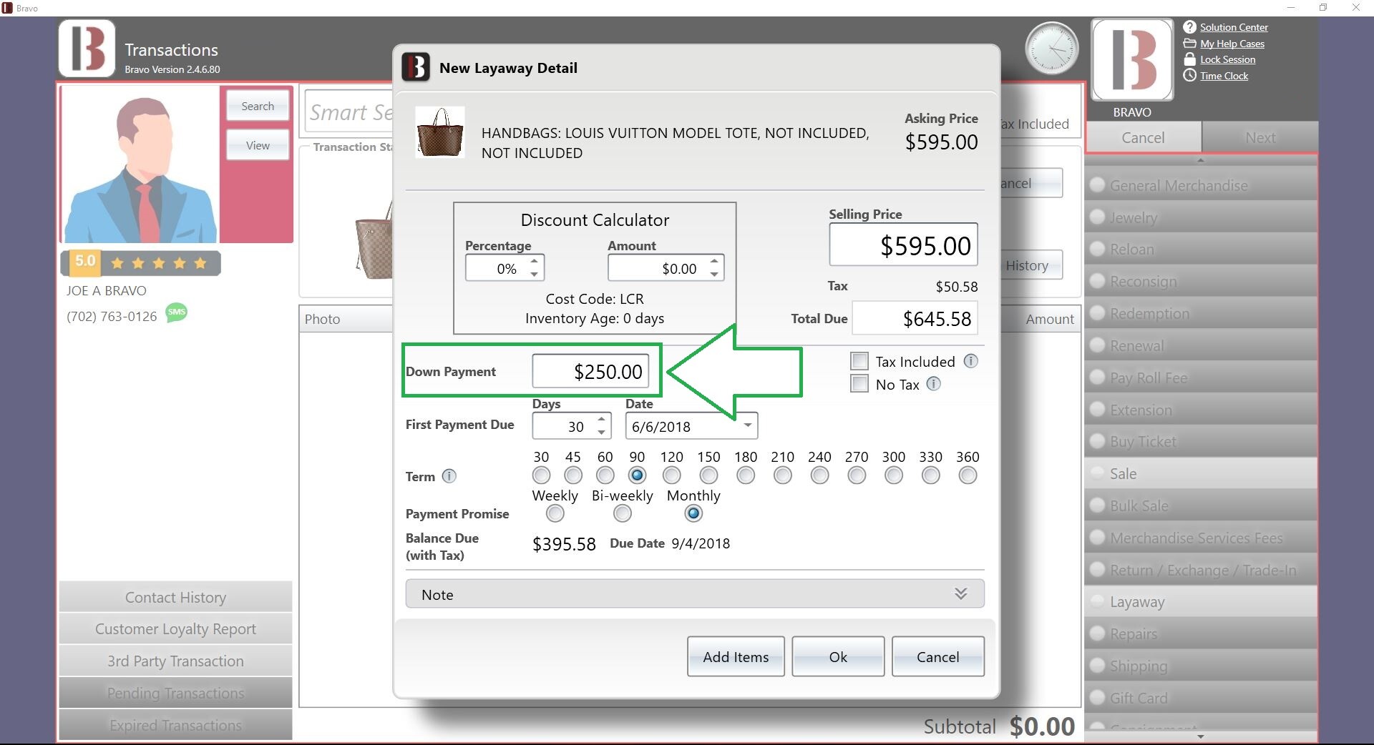This screenshot has height=745, width=1374.
Task: Select Jewelry in transaction type list
Action: pyautogui.click(x=1201, y=217)
